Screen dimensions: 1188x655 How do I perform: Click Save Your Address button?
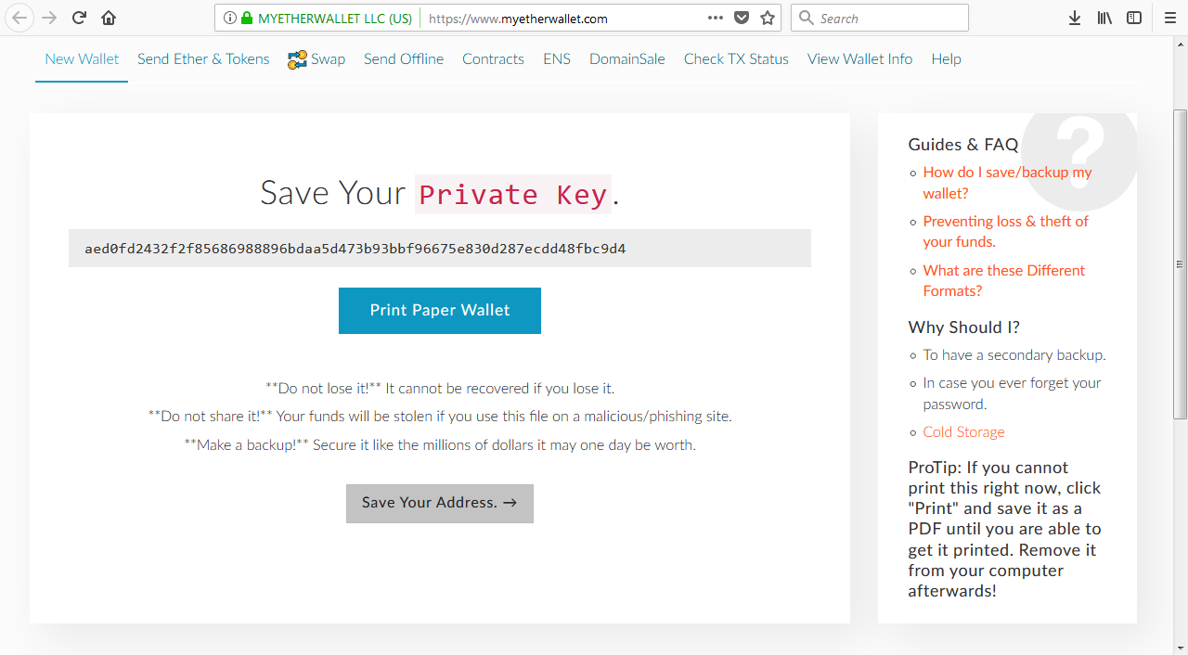click(440, 503)
